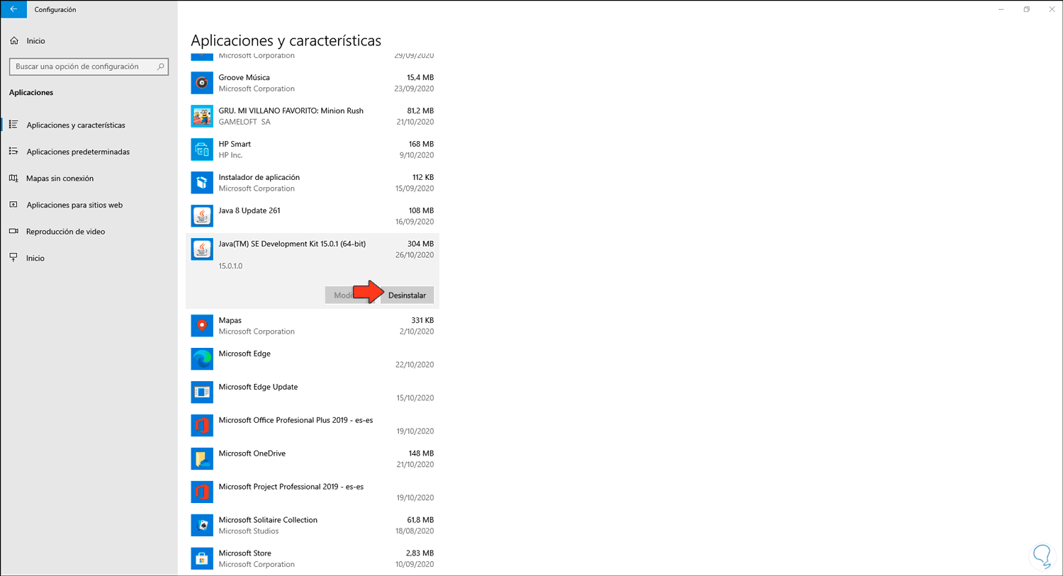Go to Inicio home at sidebar top

click(x=35, y=41)
